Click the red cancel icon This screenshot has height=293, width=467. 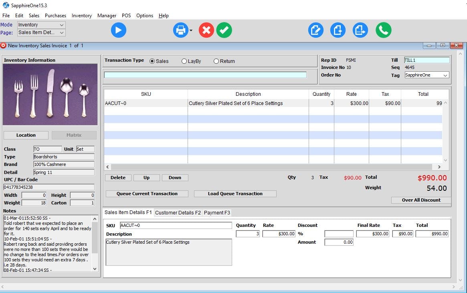click(x=206, y=30)
